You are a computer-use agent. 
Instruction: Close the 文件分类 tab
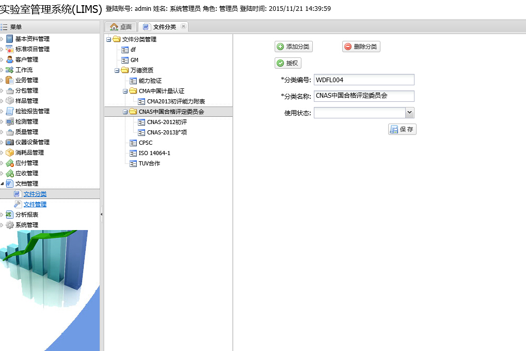[183, 26]
